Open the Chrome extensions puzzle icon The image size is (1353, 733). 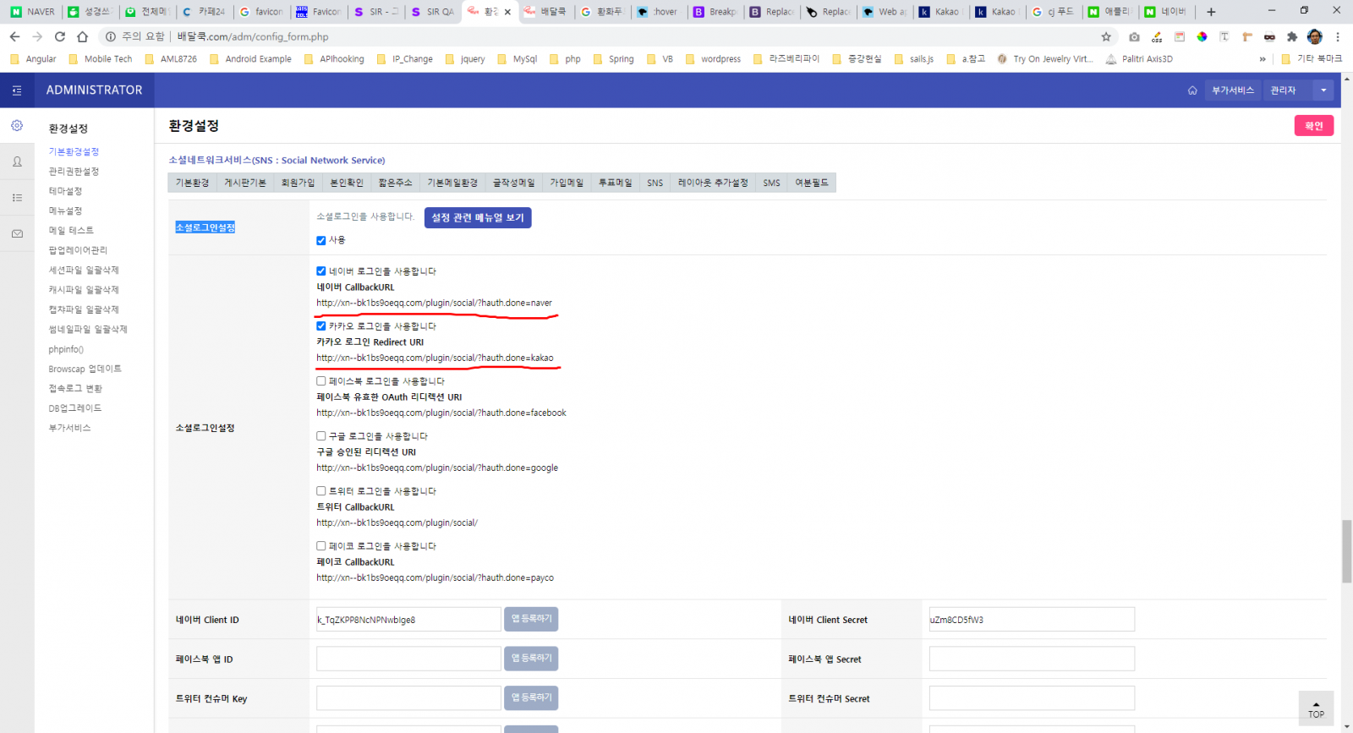point(1291,36)
